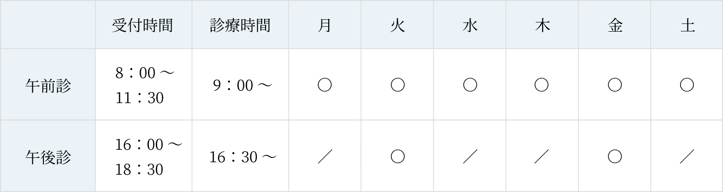
Task: Select the 診療時間 column header
Action: [x=240, y=25]
